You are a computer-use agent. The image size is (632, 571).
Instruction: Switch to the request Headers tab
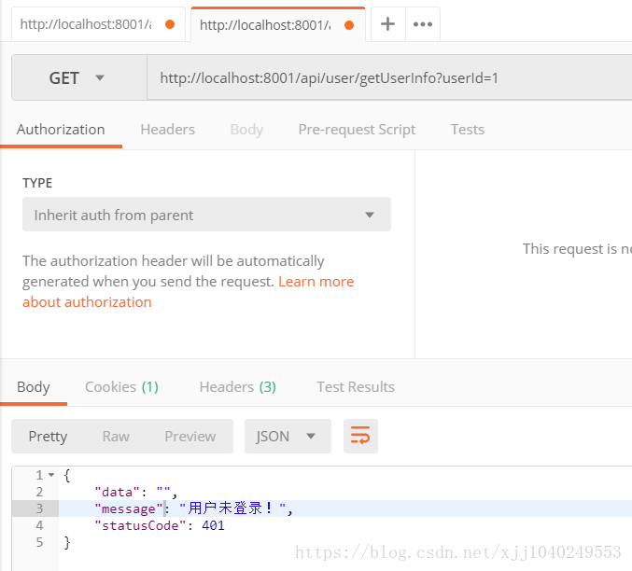pyautogui.click(x=167, y=130)
